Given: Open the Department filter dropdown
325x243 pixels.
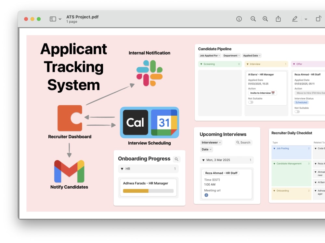Looking at the screenshot, I should pyautogui.click(x=231, y=56).
